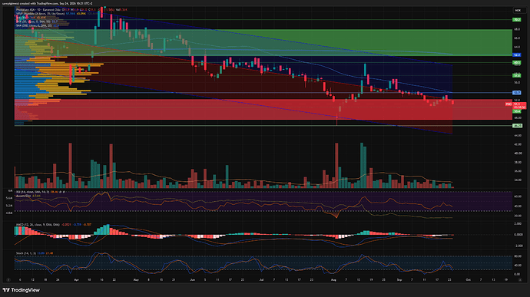Click the Jul label on time axis
The height and width of the screenshot is (297, 530).
pos(261,280)
